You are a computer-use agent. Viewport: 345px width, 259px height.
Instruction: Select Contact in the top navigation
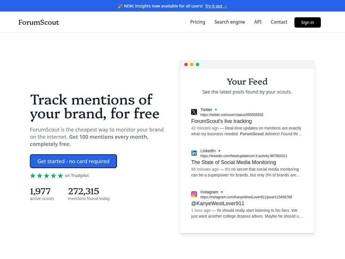279,22
